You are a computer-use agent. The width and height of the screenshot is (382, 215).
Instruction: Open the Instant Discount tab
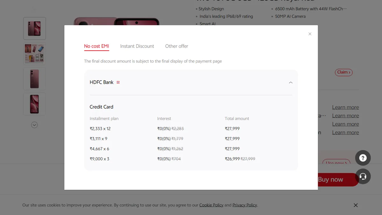tap(137, 46)
